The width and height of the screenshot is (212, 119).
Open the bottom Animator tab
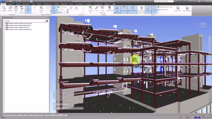pyautogui.click(x=56, y=115)
